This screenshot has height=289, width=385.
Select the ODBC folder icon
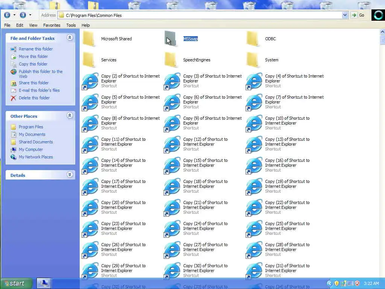point(253,39)
